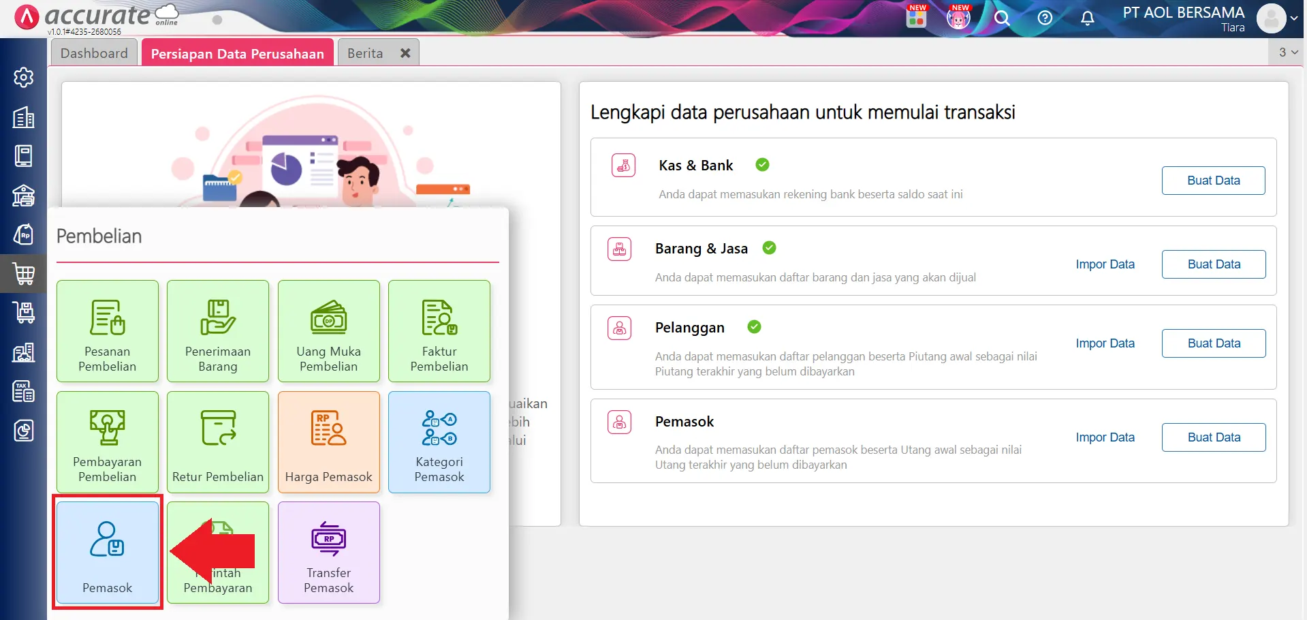Switch to the Berita tab
The width and height of the screenshot is (1307, 620).
pyautogui.click(x=365, y=53)
